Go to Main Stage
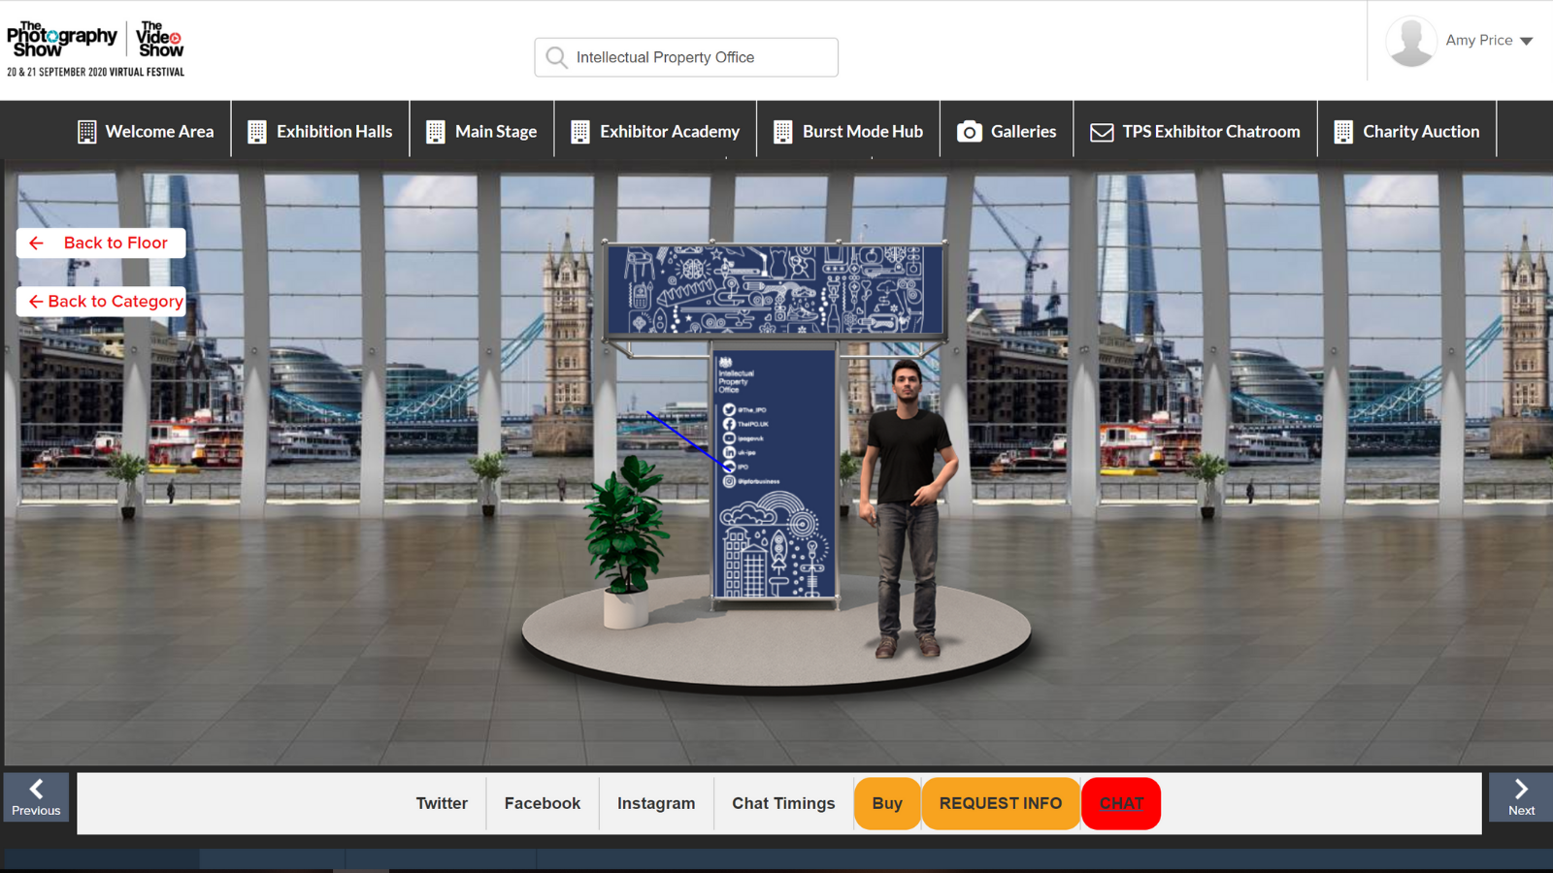Image resolution: width=1553 pixels, height=873 pixels. pos(481,131)
